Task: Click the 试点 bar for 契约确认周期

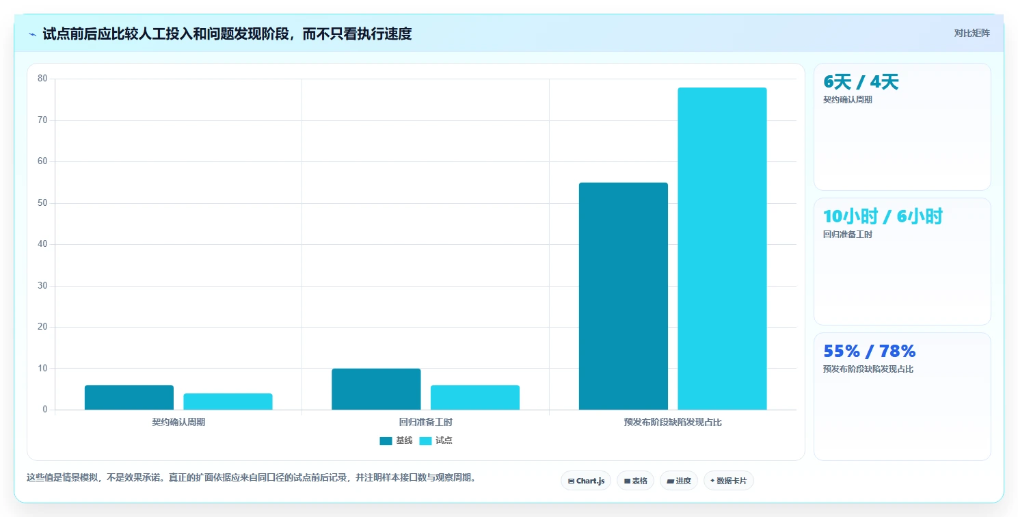Action: 228,401
